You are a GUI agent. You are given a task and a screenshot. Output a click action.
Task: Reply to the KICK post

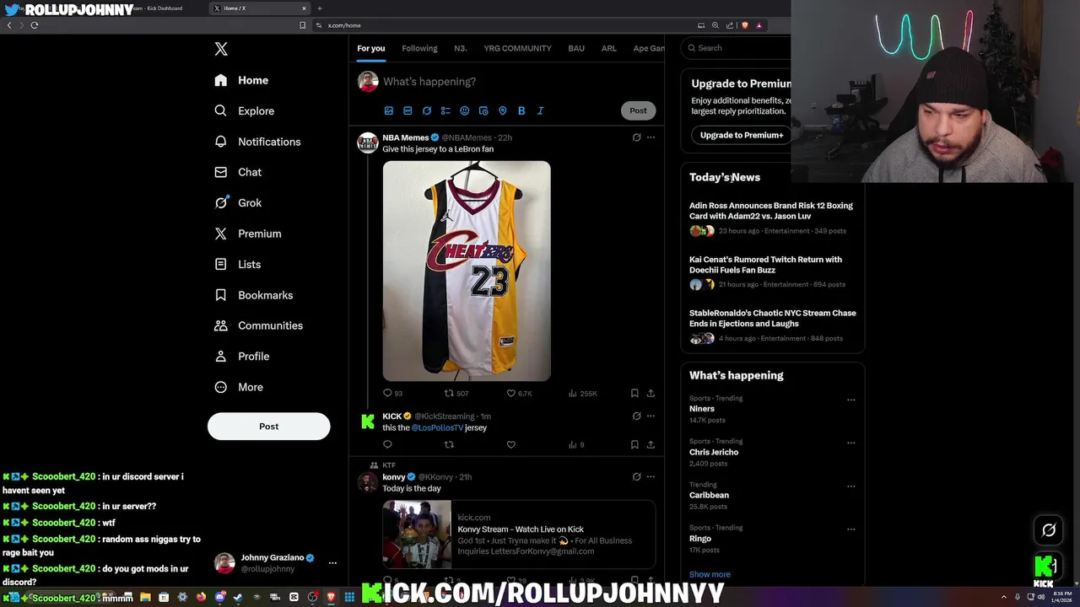tap(387, 444)
